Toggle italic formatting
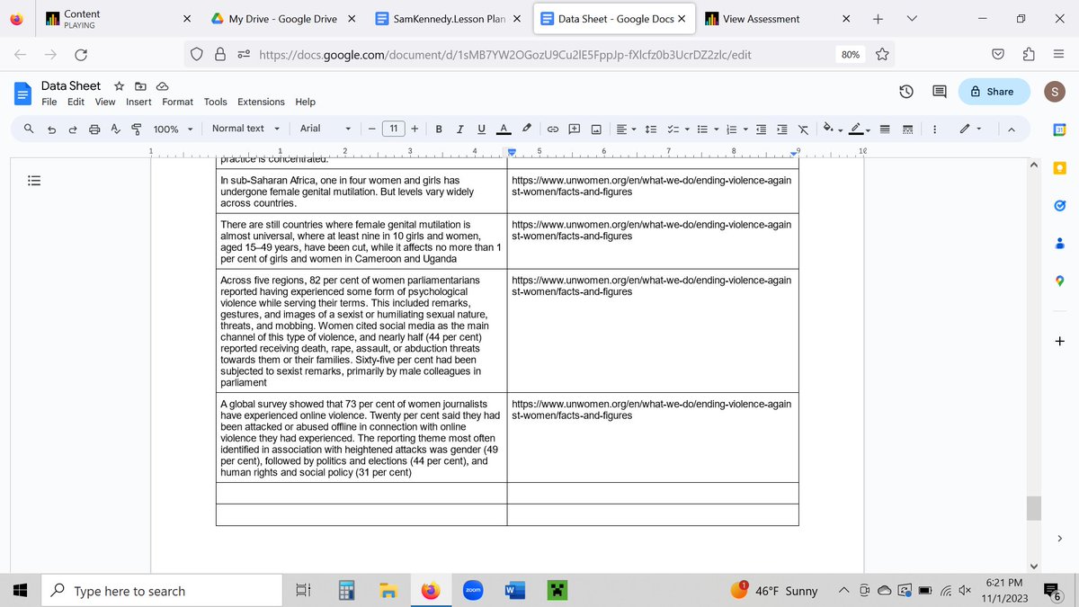The width and height of the screenshot is (1079, 607). (x=459, y=129)
